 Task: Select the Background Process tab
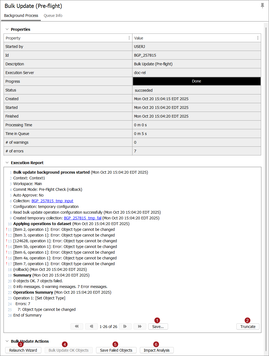point(21,16)
